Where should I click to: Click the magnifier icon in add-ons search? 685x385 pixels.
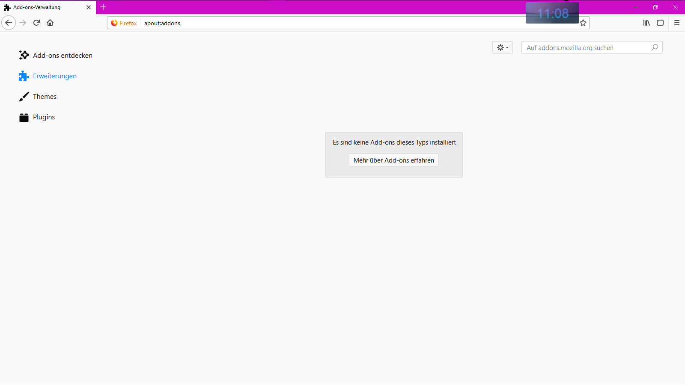pos(655,47)
